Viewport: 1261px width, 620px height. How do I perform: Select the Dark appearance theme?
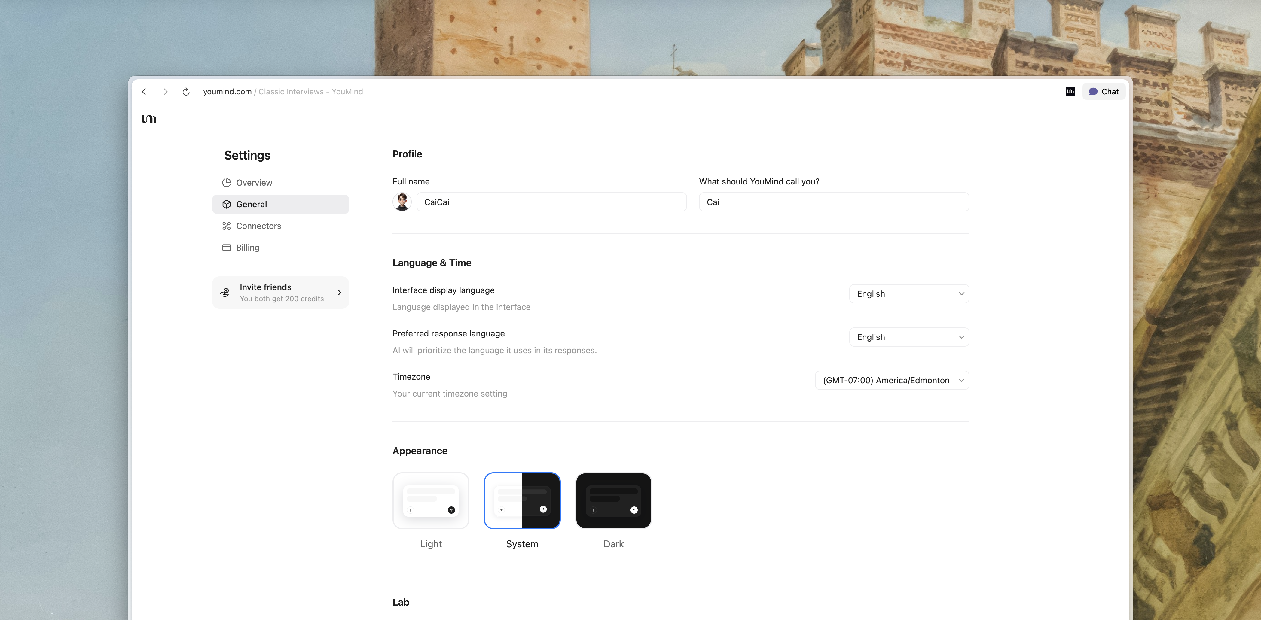click(x=613, y=501)
